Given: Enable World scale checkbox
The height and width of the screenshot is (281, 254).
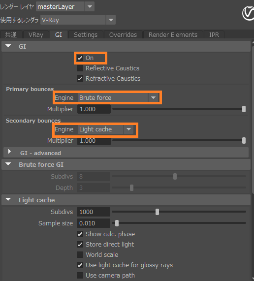Looking at the screenshot, I should click(x=80, y=254).
